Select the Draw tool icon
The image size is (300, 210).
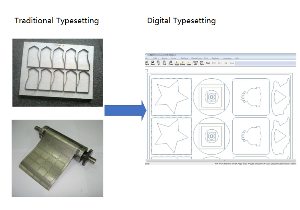pyautogui.click(x=189, y=63)
